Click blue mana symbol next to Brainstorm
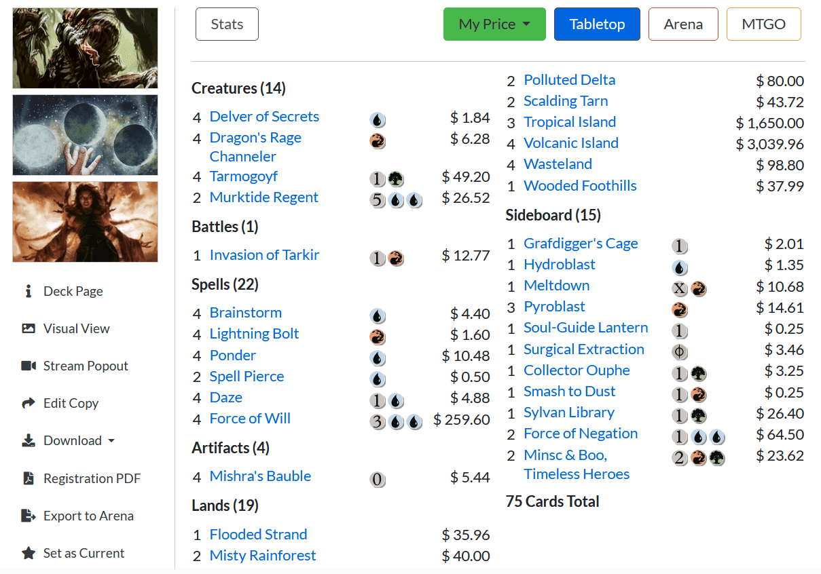 (x=378, y=315)
